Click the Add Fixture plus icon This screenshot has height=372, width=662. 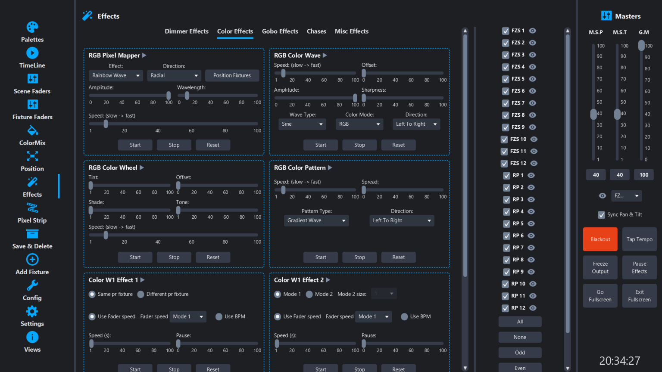pos(32,260)
